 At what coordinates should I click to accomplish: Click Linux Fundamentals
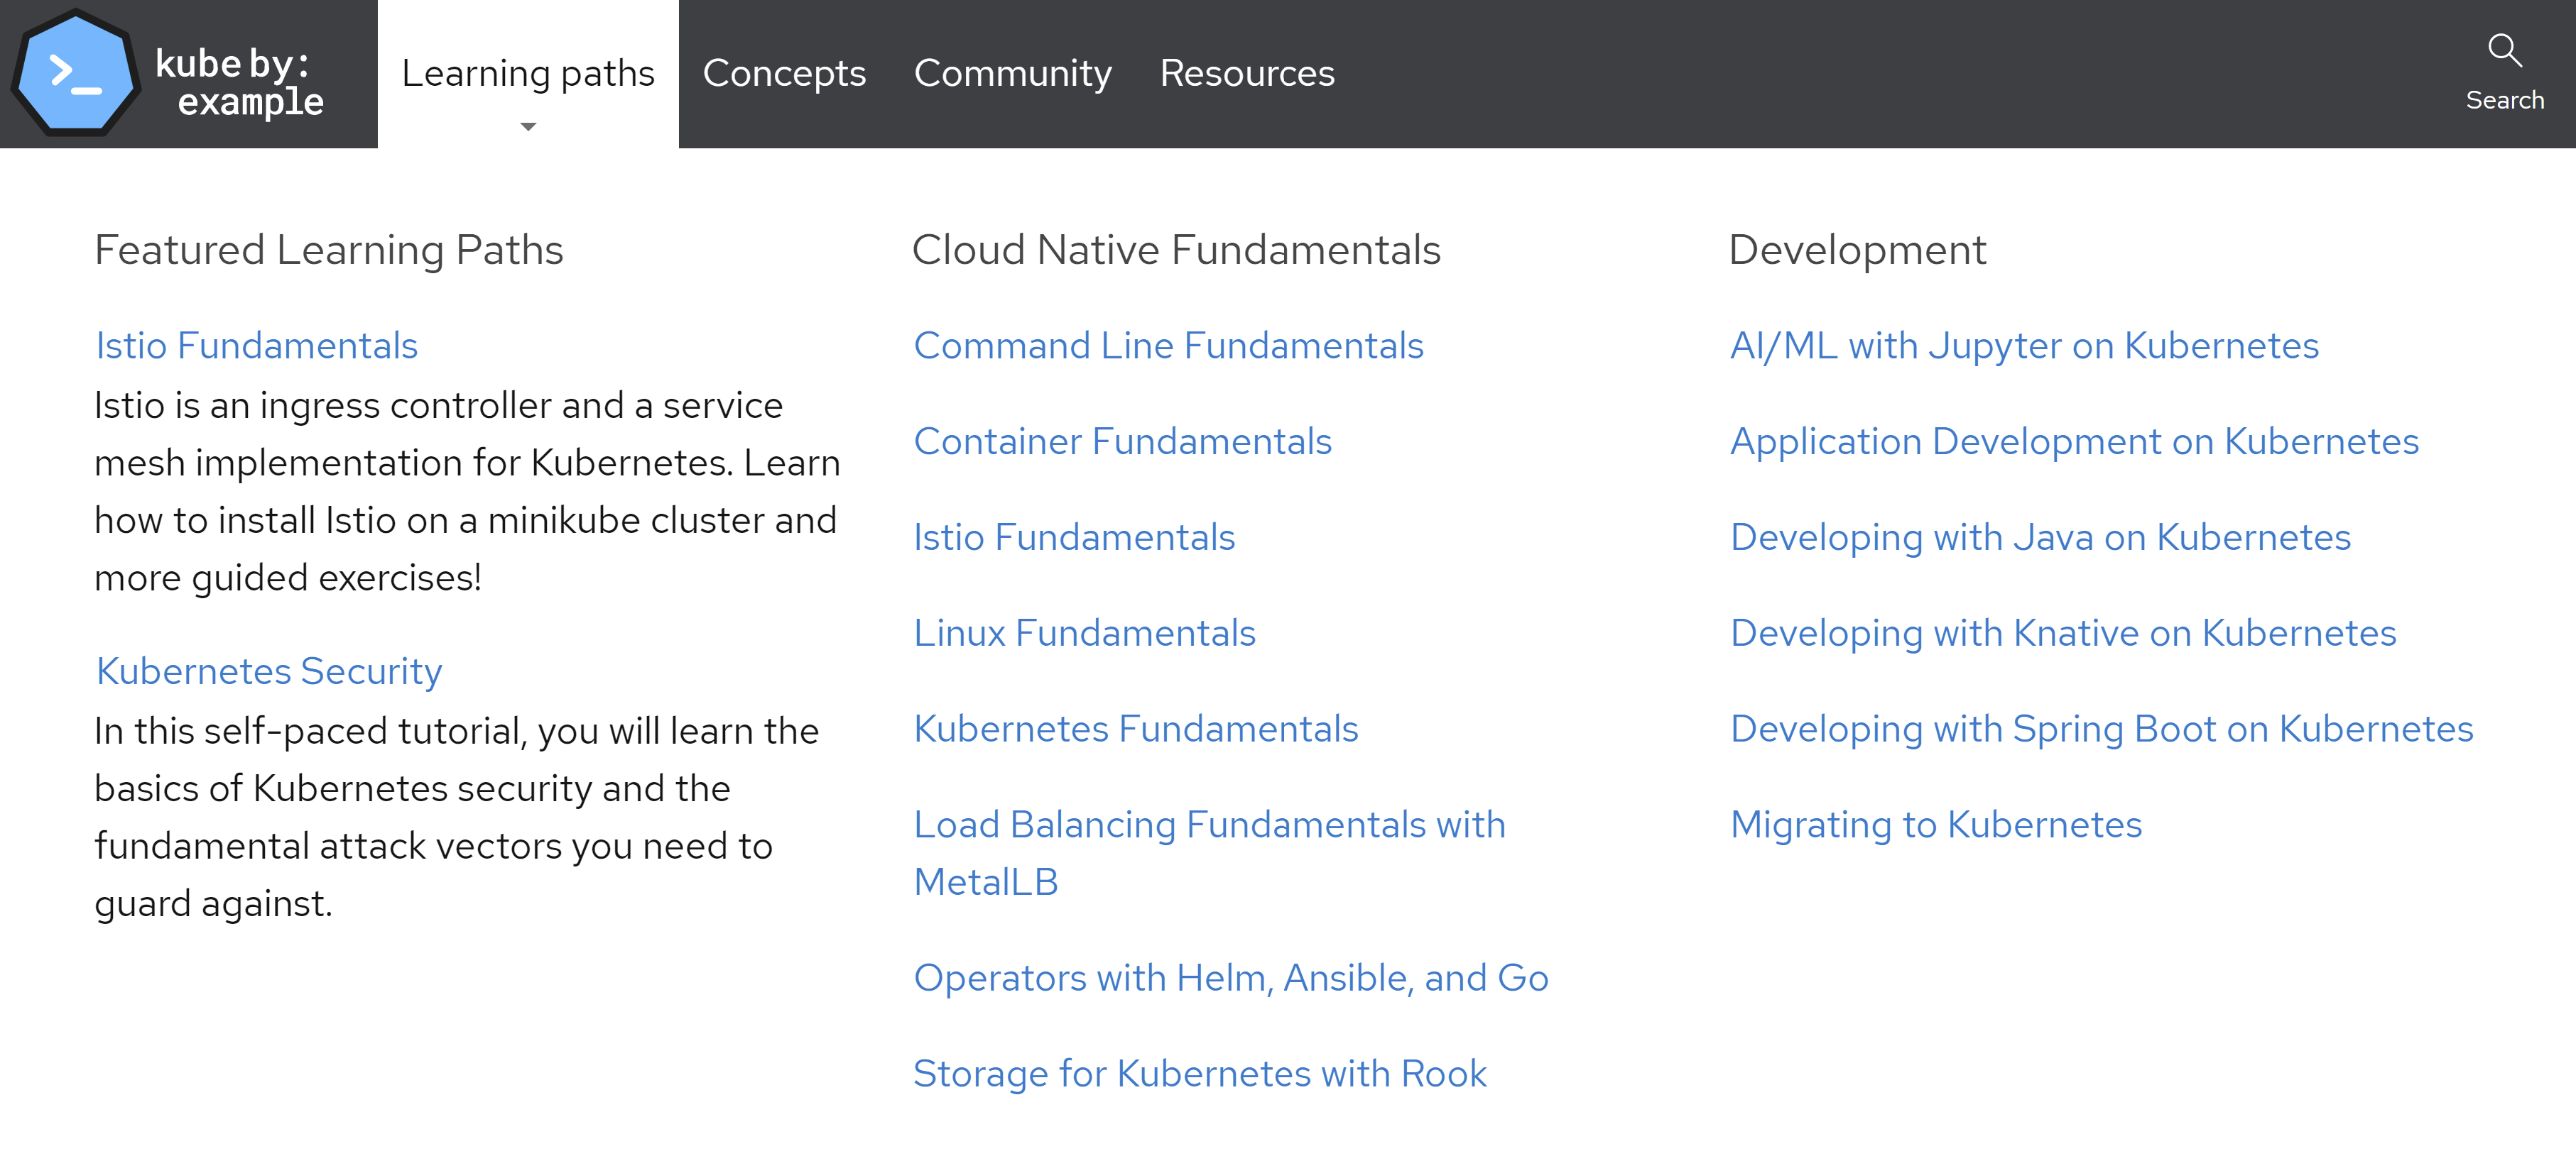1085,632
